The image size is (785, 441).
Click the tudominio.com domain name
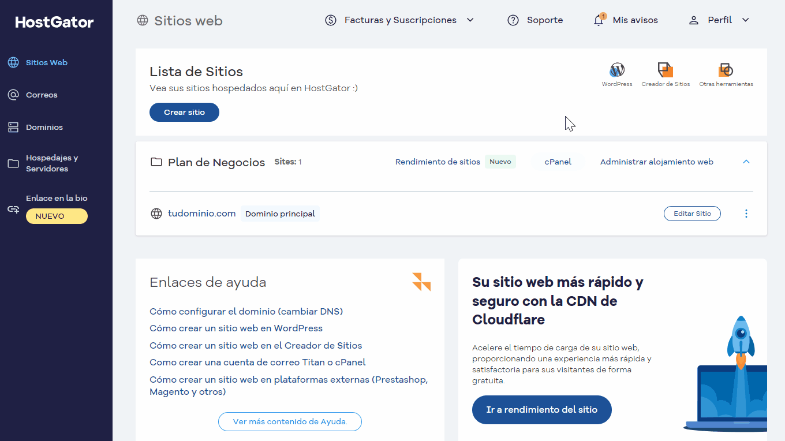point(201,214)
